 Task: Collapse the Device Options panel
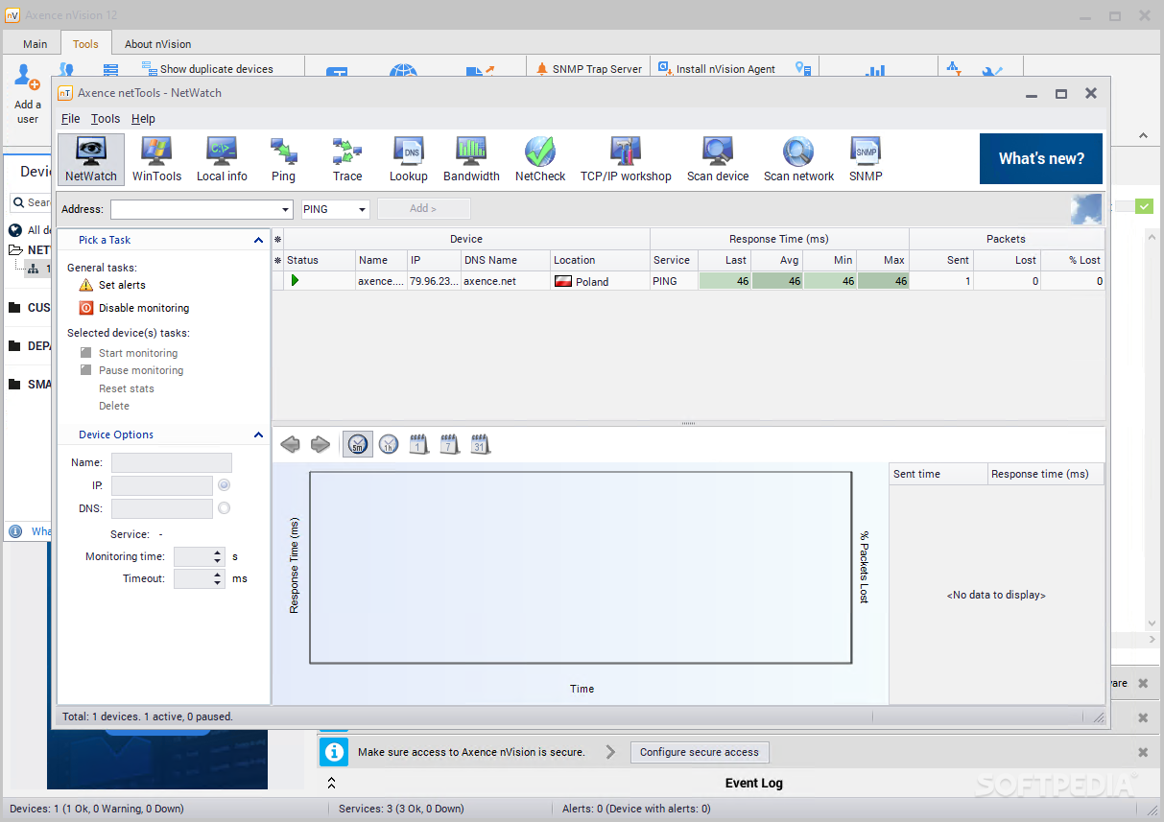(x=258, y=434)
